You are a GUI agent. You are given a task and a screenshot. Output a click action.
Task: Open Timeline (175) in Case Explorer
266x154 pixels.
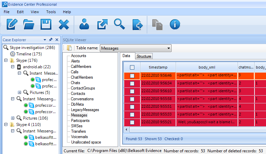(29, 54)
